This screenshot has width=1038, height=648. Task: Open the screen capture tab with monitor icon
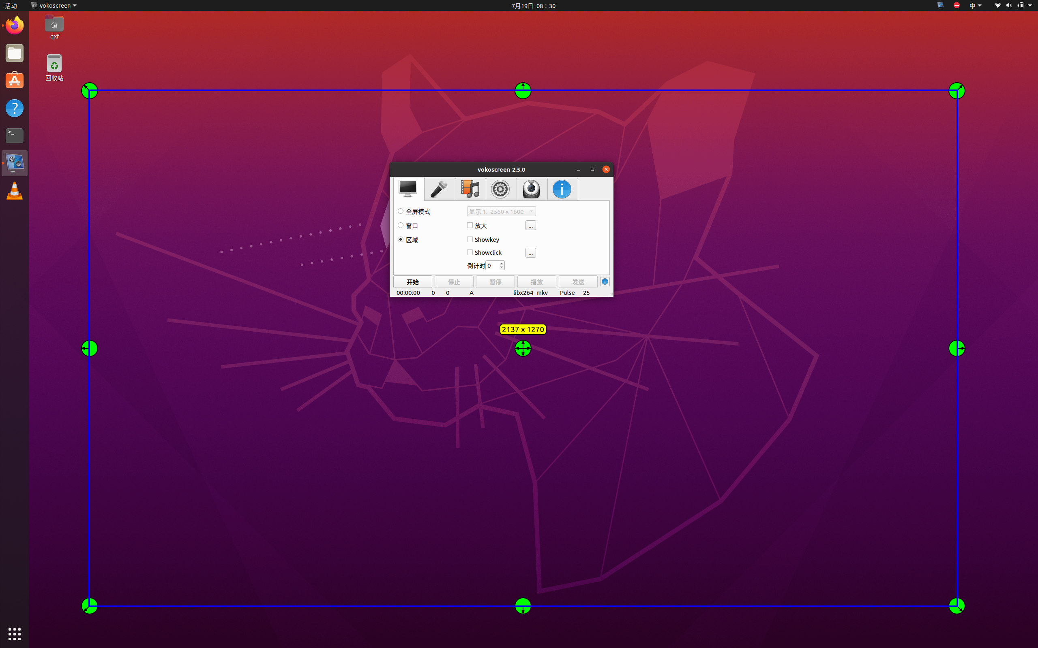(408, 189)
